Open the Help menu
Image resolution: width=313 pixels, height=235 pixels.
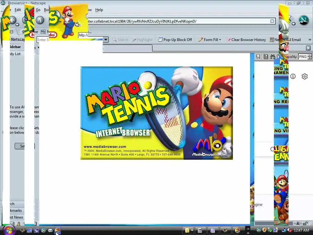(99, 10)
